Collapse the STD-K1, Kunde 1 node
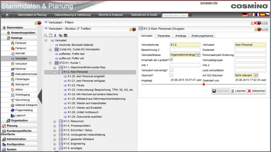This screenshot has width=271, height=152. pos(50,63)
